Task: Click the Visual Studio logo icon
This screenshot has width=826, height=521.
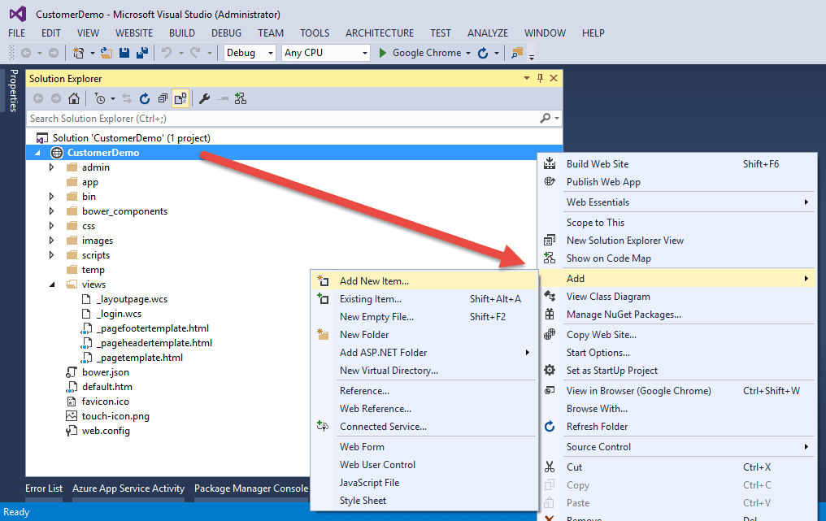Action: tap(18, 14)
